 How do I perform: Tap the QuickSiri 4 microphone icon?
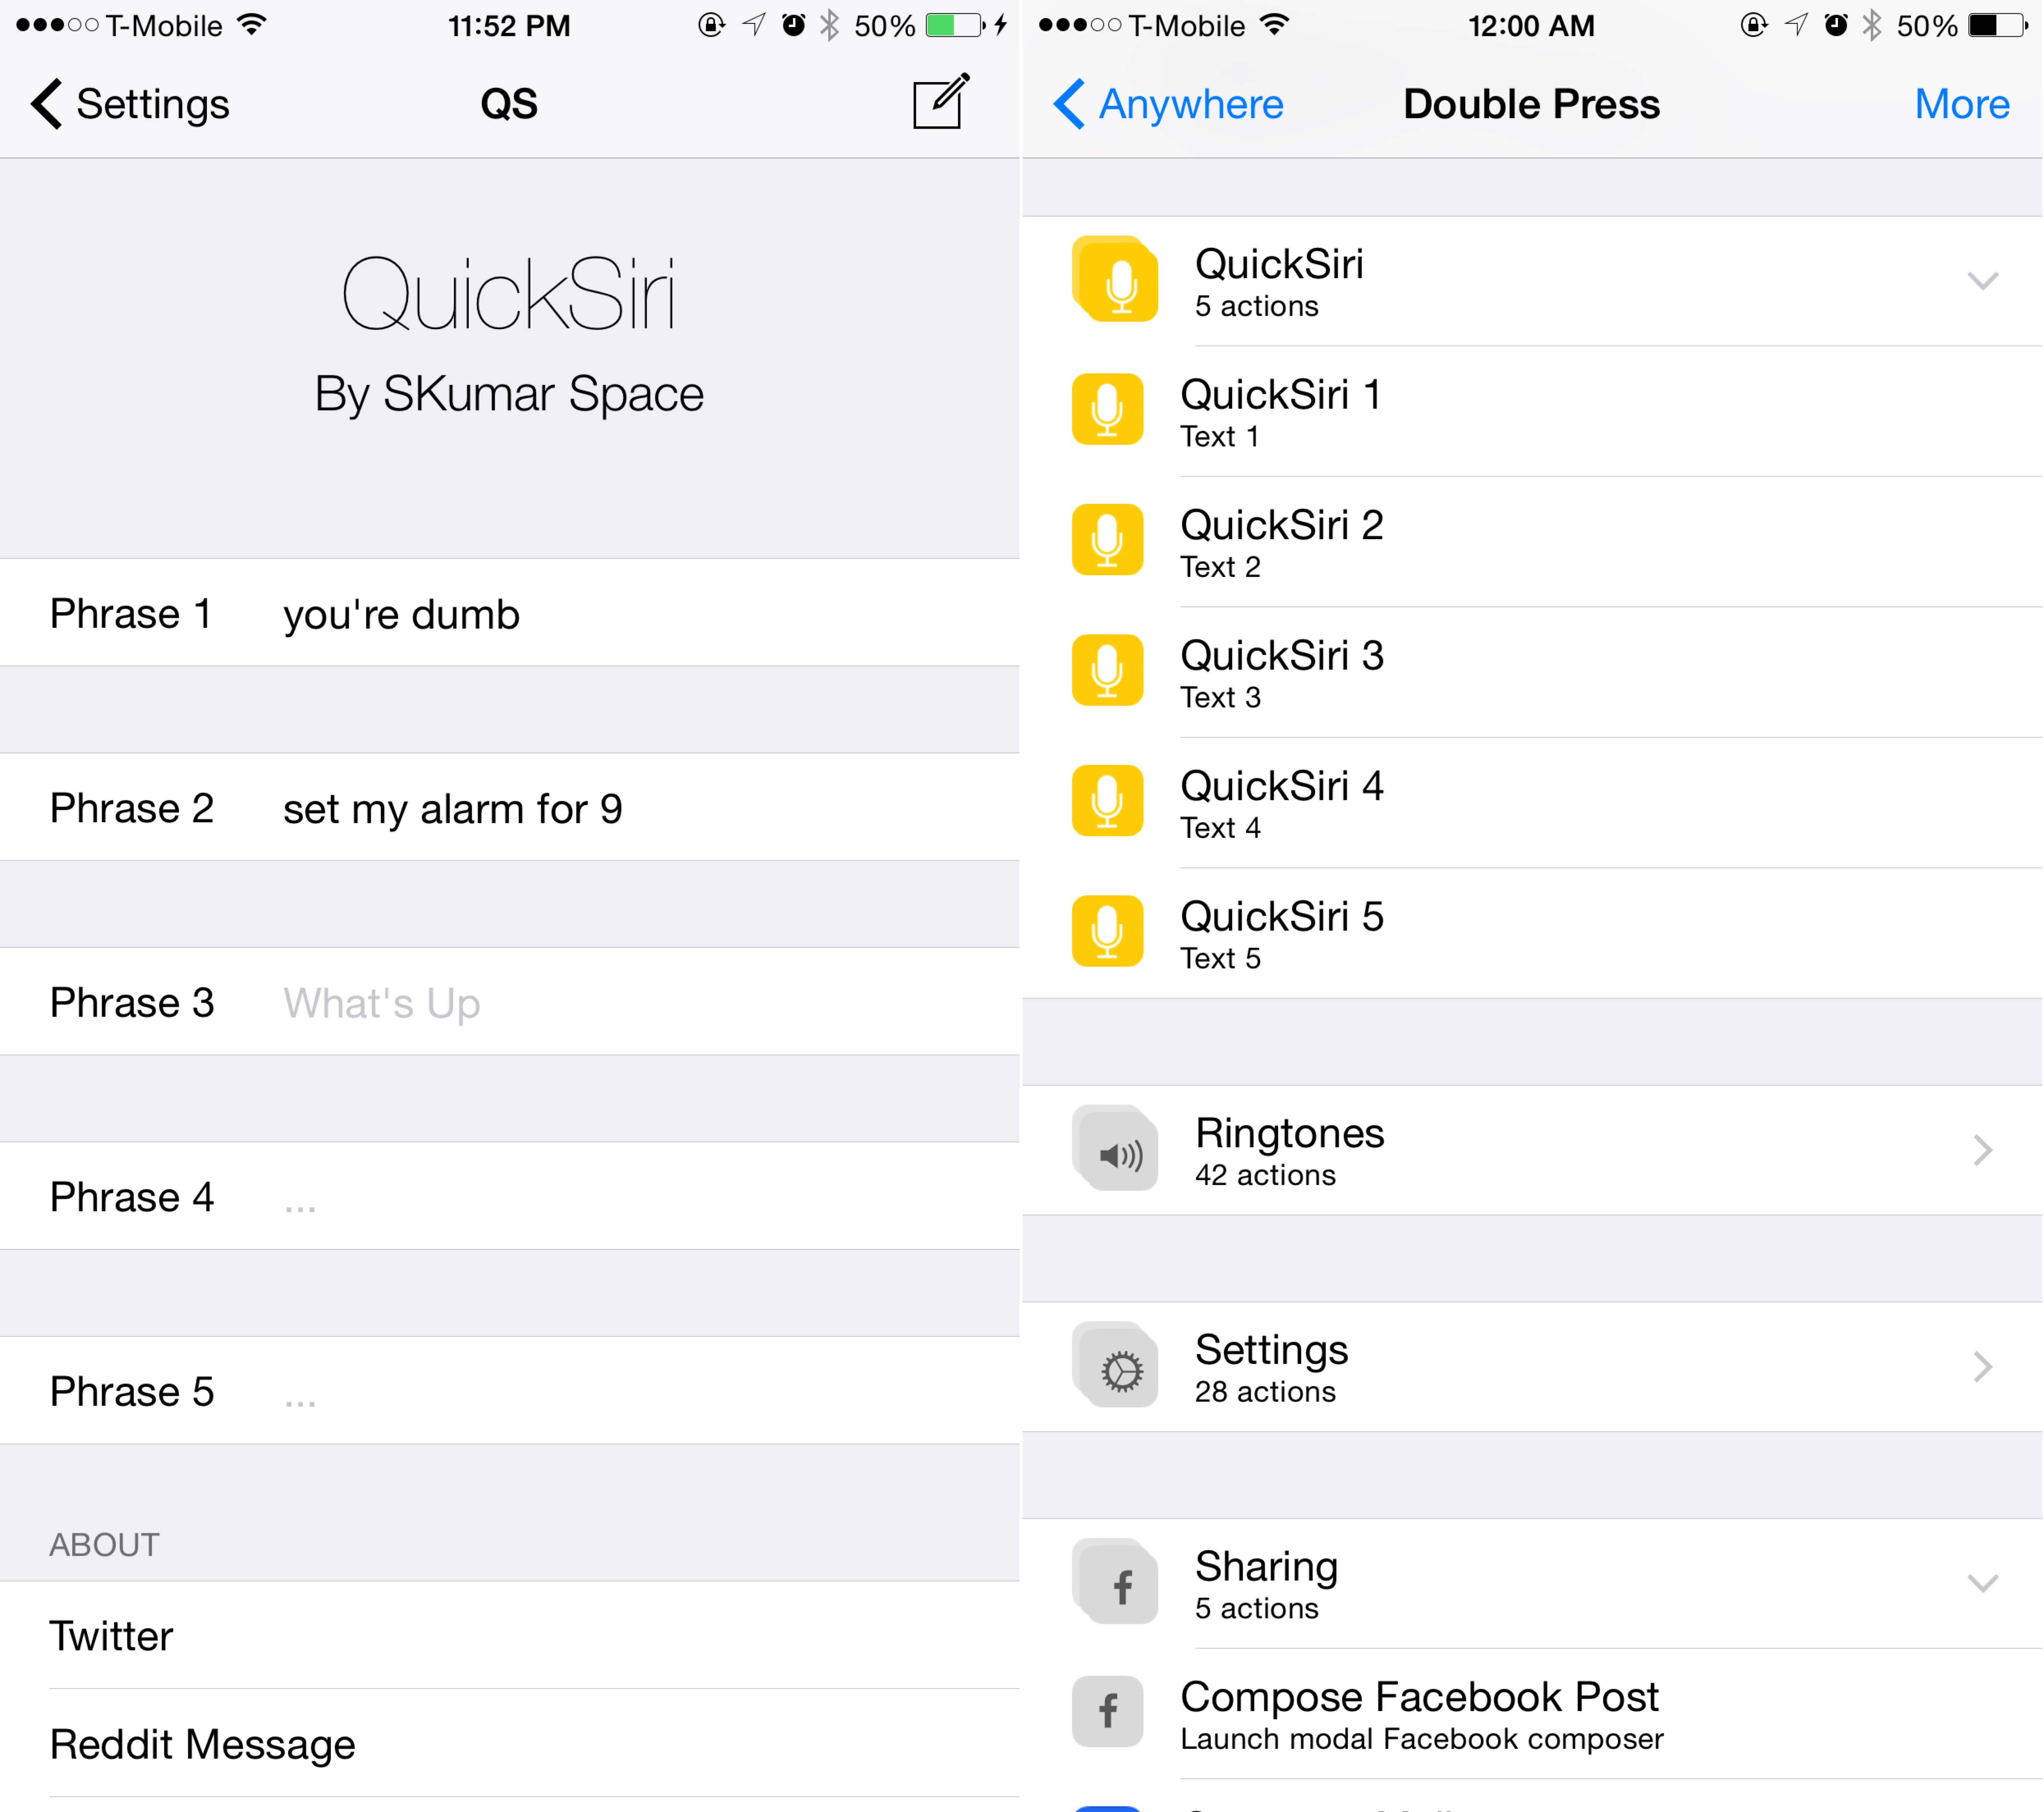[1107, 801]
